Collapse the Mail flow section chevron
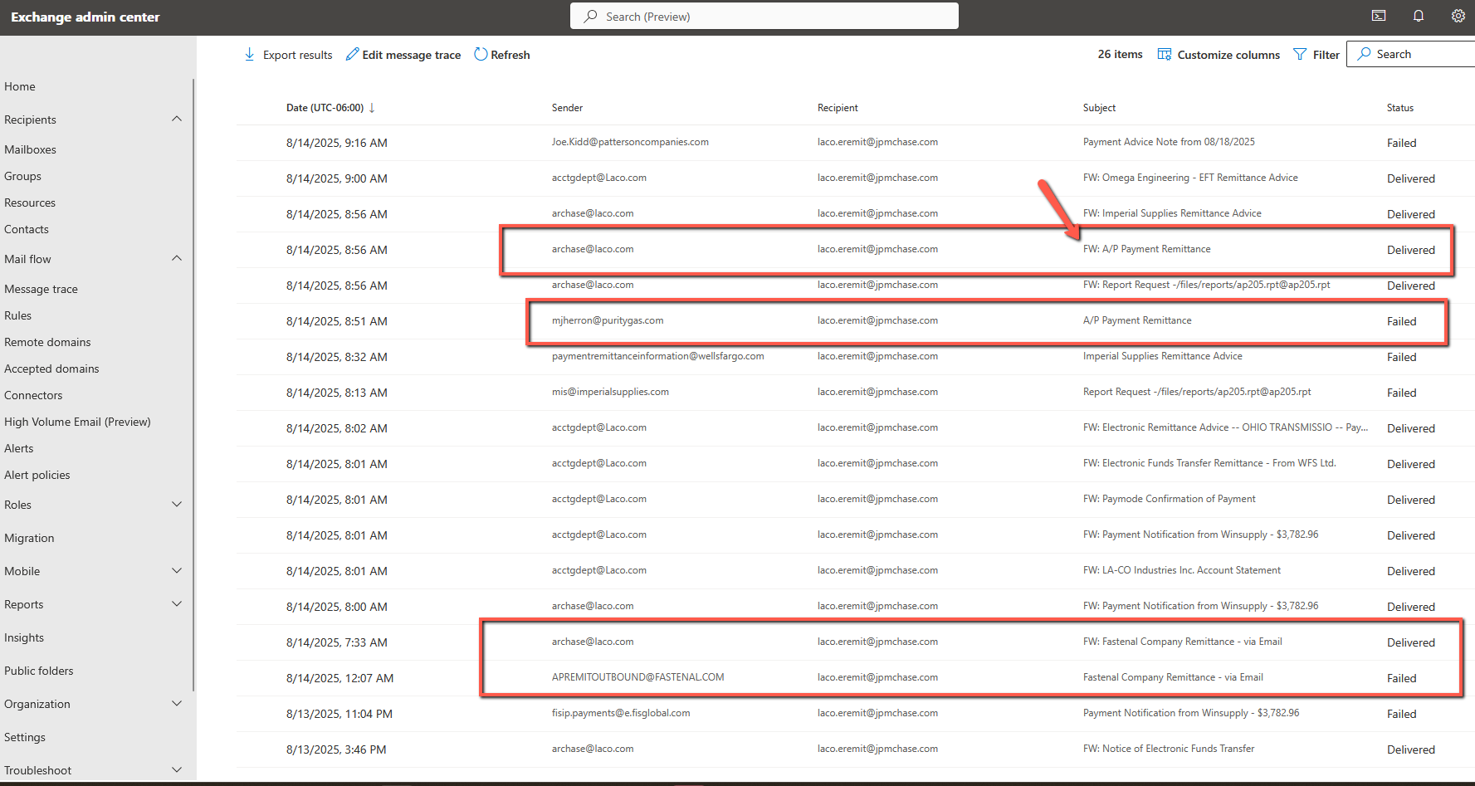Screen dimensions: 1475x786 point(177,258)
